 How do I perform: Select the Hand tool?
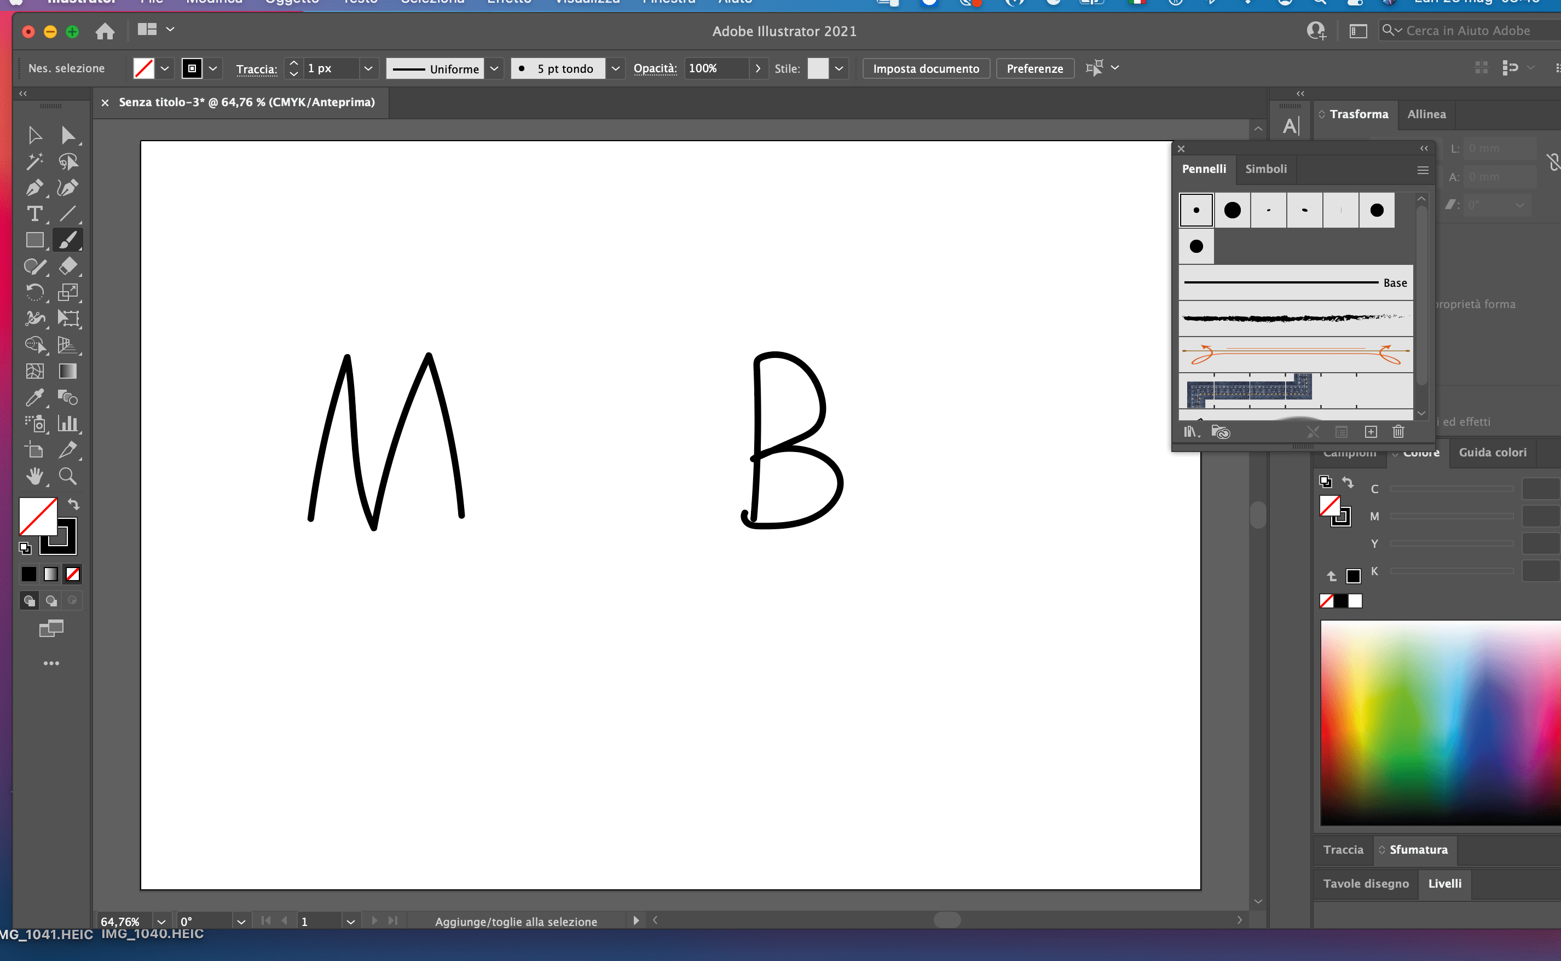[35, 477]
